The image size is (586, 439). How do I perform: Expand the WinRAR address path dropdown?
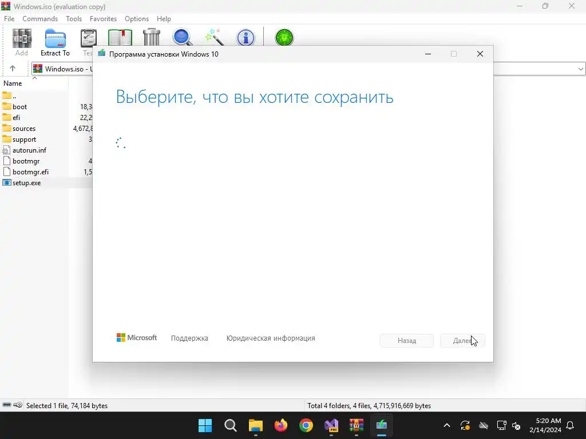coord(580,69)
